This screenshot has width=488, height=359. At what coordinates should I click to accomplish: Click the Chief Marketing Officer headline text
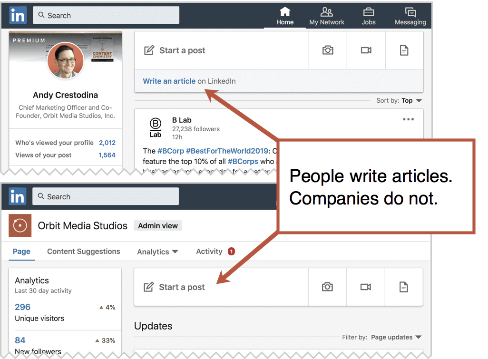(x=65, y=111)
